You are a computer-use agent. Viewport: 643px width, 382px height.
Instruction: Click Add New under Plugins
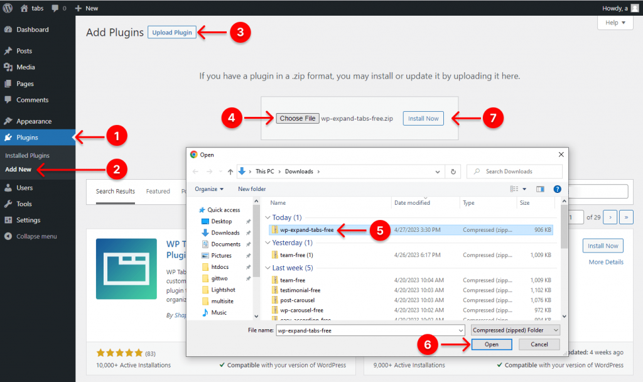pos(18,169)
